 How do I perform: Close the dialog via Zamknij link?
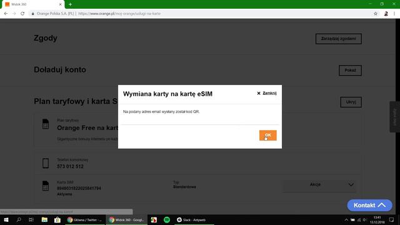267,93
